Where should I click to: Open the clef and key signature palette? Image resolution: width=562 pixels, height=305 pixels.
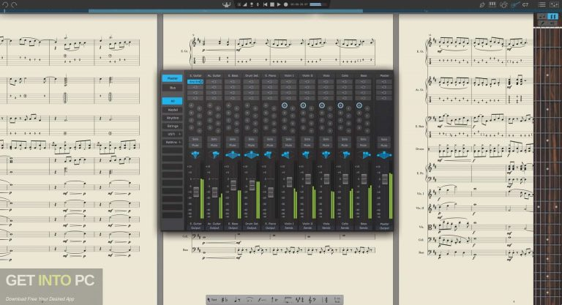point(312,300)
